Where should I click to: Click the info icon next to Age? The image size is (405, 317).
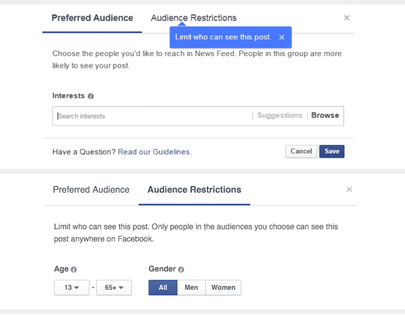coord(74,269)
